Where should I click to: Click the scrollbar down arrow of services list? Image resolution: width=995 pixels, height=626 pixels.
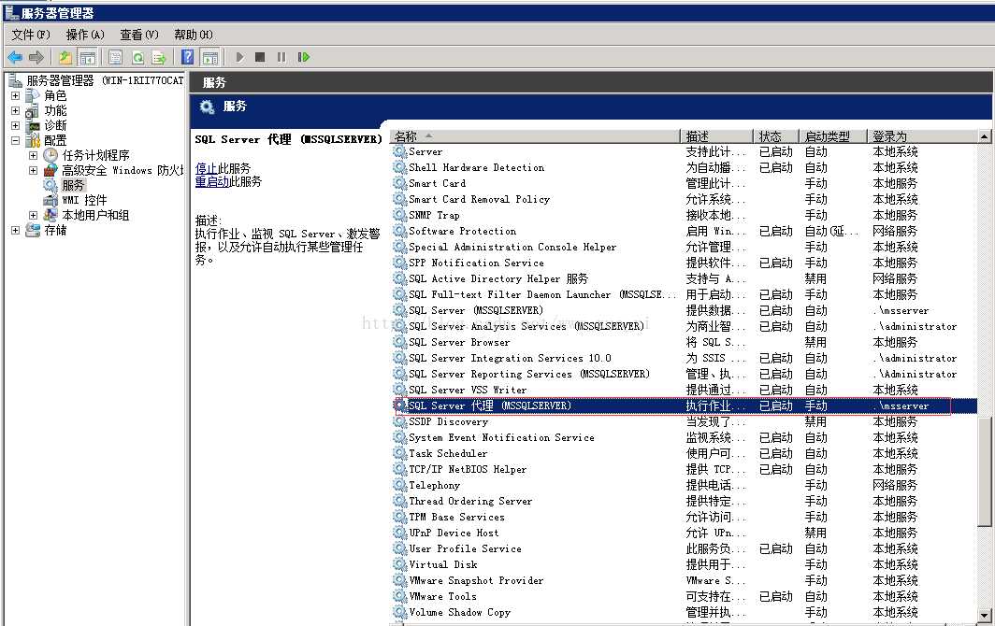click(x=984, y=615)
